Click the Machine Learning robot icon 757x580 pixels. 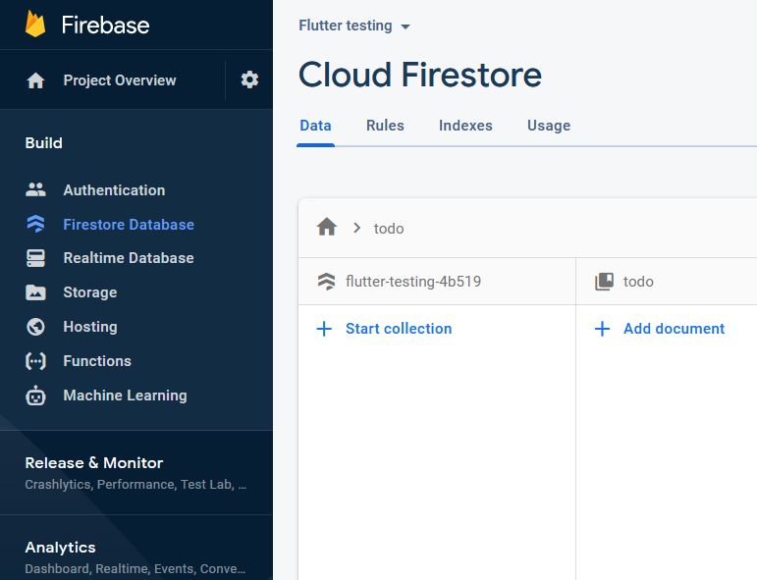(x=36, y=395)
